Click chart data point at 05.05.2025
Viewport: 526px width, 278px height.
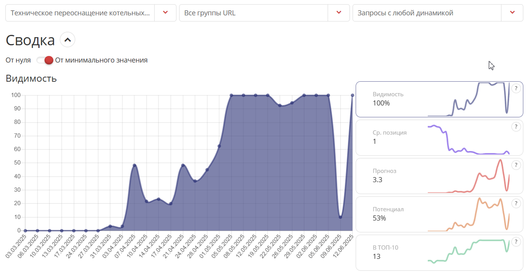coord(231,95)
